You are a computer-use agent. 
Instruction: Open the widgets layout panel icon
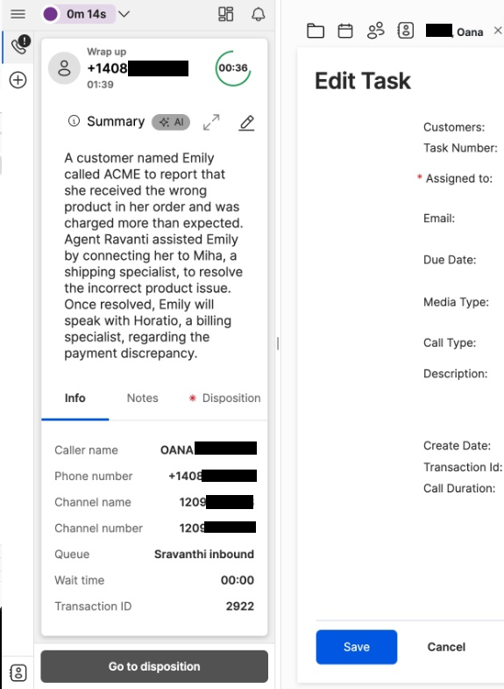pyautogui.click(x=226, y=14)
